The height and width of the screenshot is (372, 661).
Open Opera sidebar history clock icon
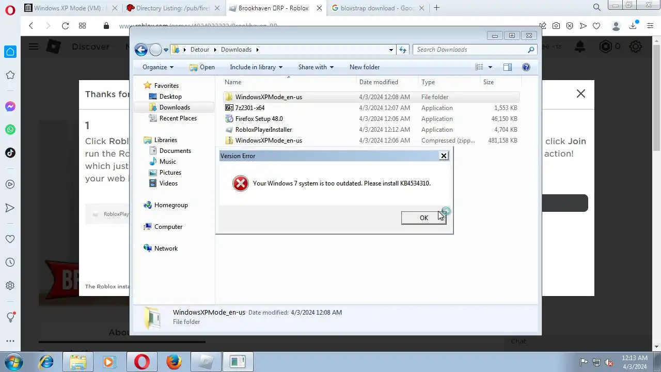click(10, 262)
